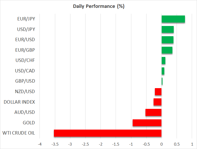197x149 pixels.
Task: Click the GBP/USD category label
Action: pyautogui.click(x=25, y=81)
